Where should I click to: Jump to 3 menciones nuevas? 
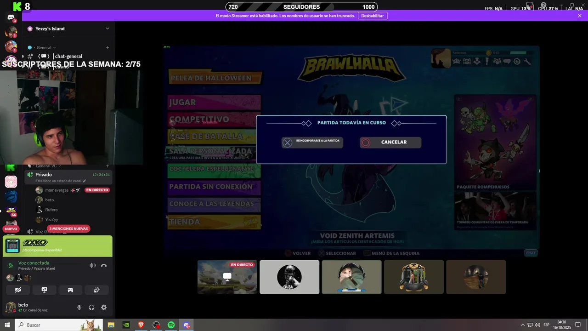tap(68, 228)
